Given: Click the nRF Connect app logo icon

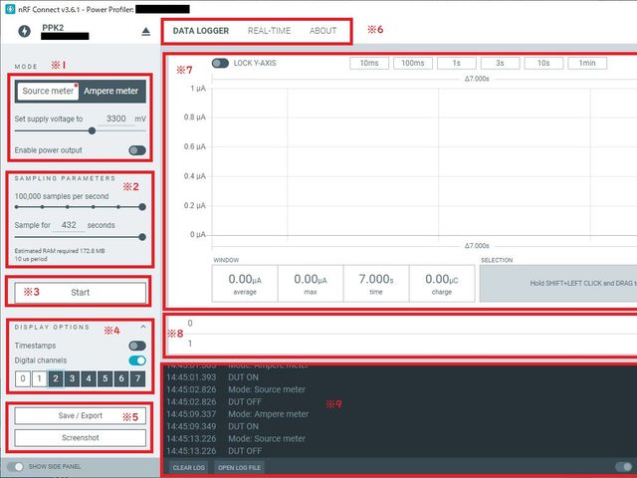Looking at the screenshot, I should point(10,9).
